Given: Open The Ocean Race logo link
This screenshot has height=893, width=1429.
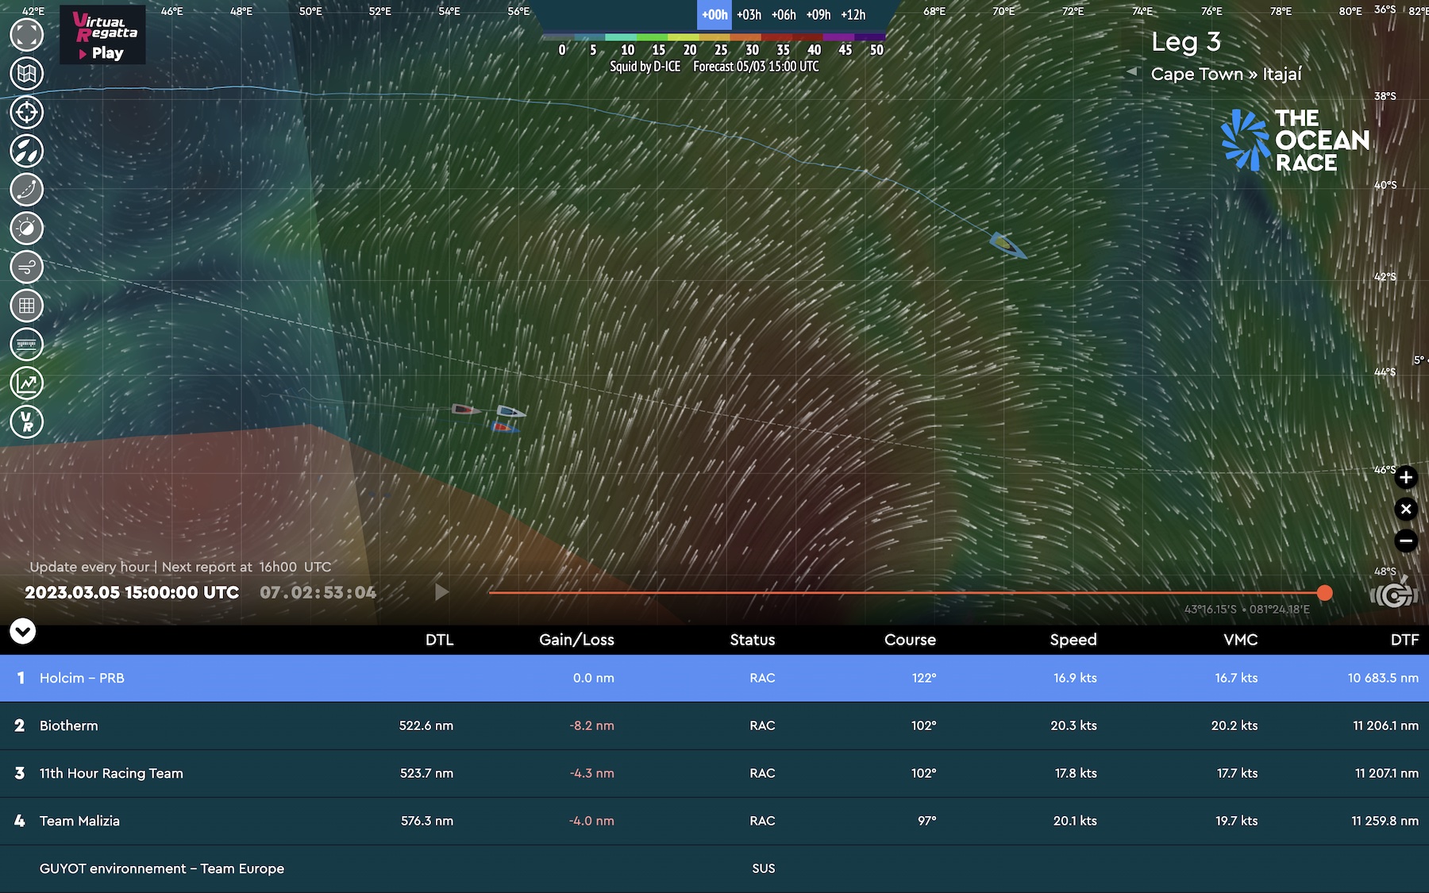Looking at the screenshot, I should (x=1296, y=140).
